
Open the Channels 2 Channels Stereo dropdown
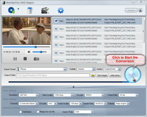coord(29,104)
